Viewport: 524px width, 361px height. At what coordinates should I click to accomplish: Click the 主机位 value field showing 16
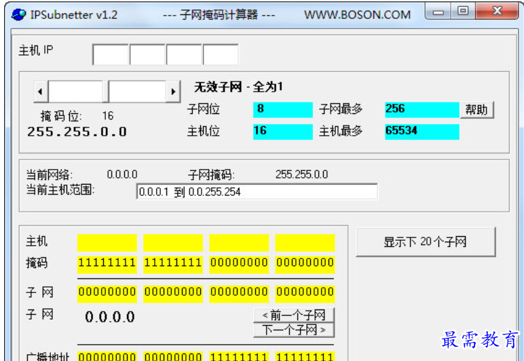click(283, 132)
